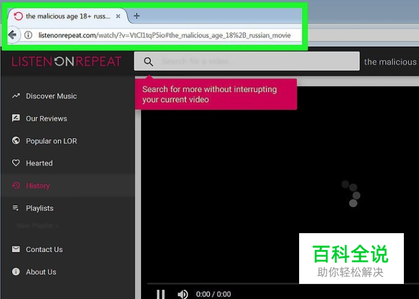Go to Popular on LOR
The height and width of the screenshot is (299, 419).
pyautogui.click(x=51, y=141)
